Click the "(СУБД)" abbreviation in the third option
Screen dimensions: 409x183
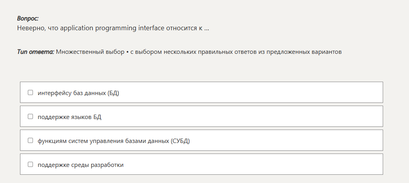point(180,141)
